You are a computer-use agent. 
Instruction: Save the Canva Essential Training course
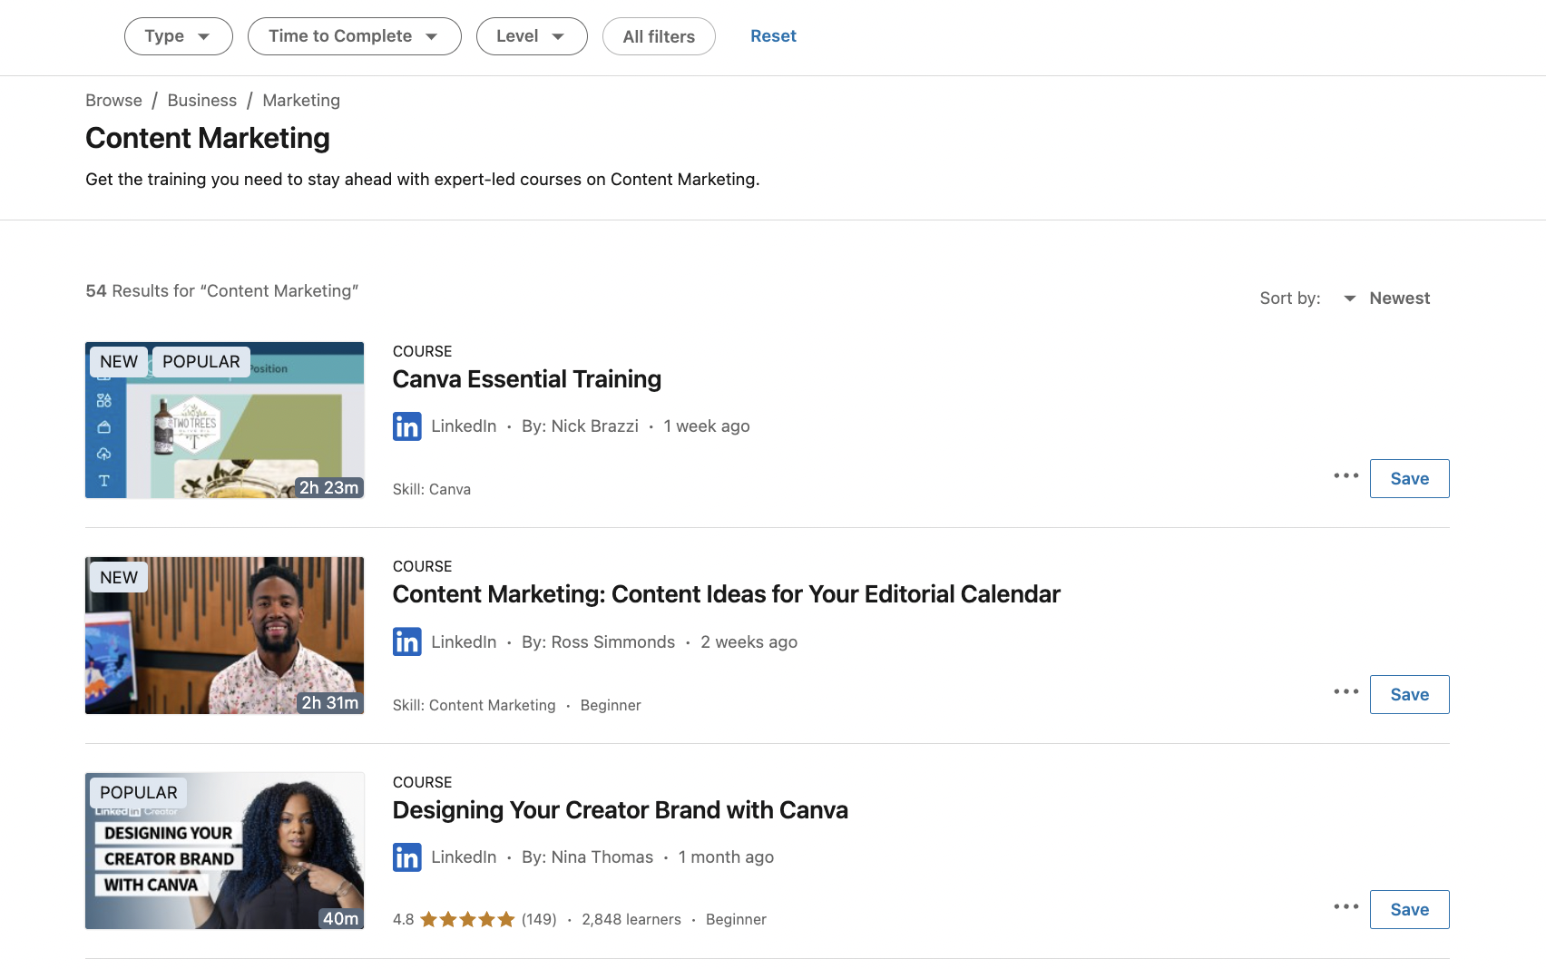click(x=1409, y=479)
